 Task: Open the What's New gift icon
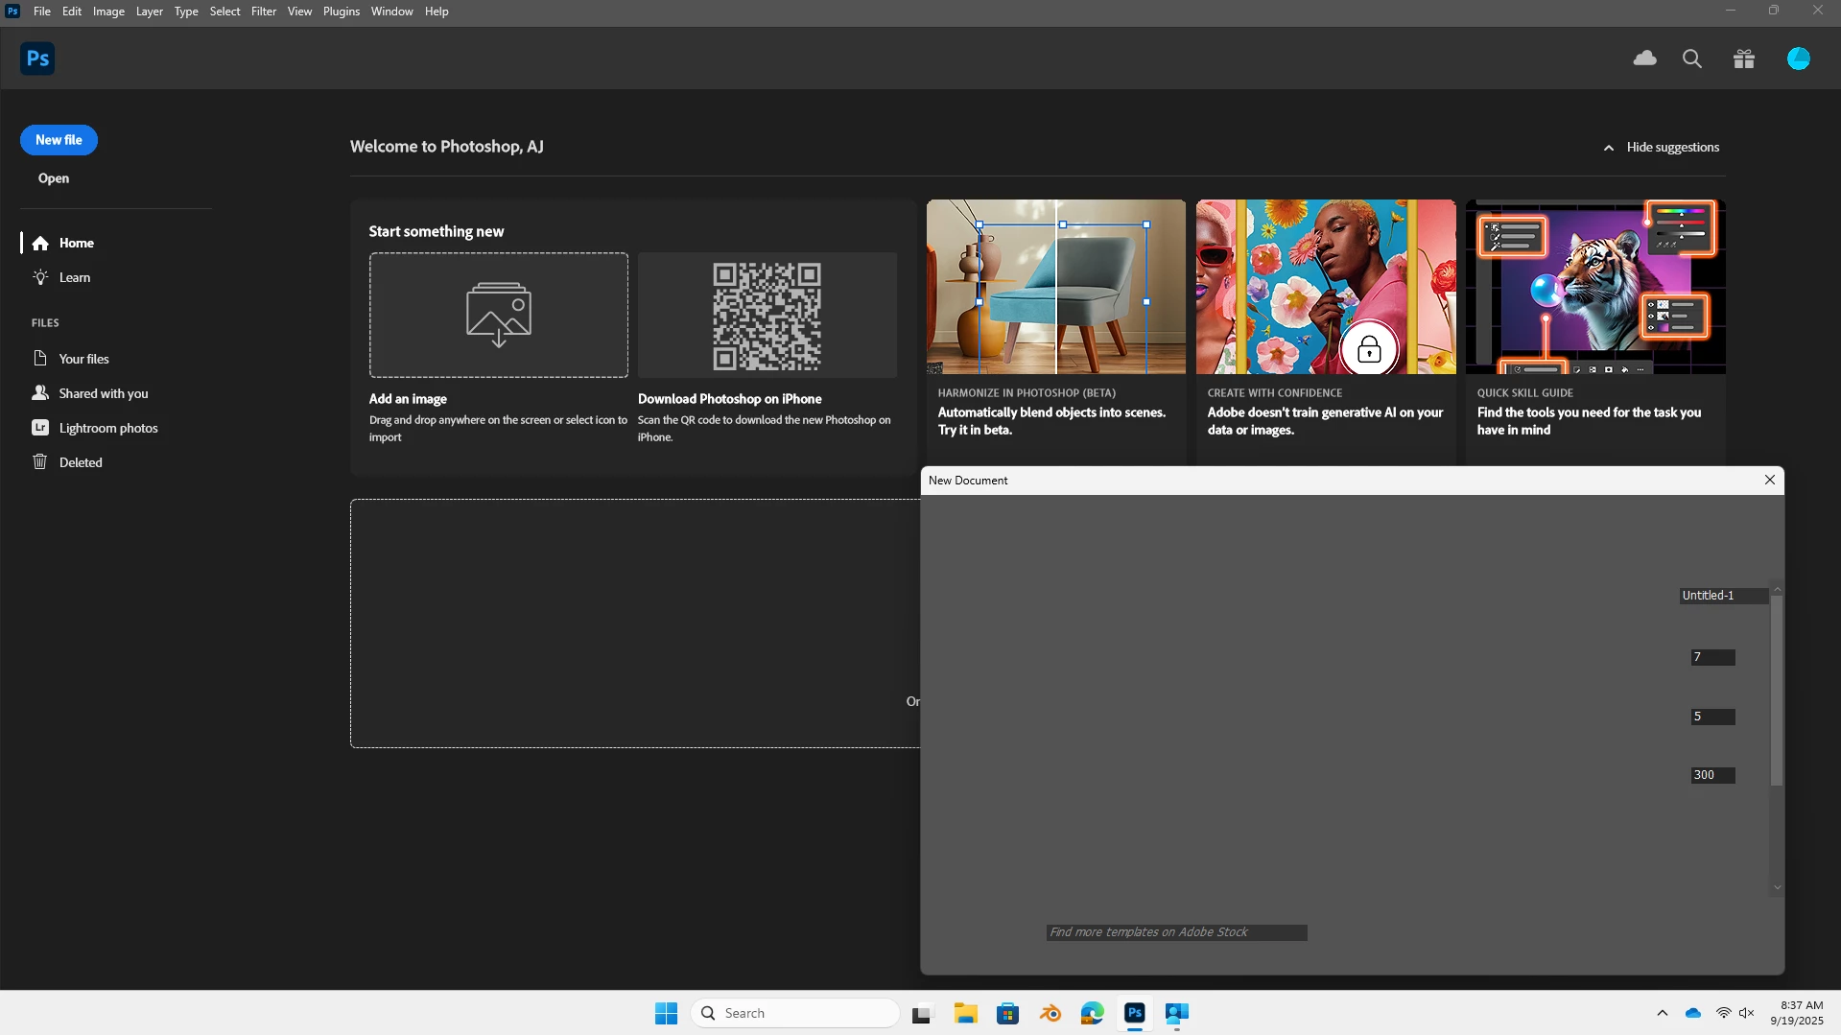coord(1744,59)
